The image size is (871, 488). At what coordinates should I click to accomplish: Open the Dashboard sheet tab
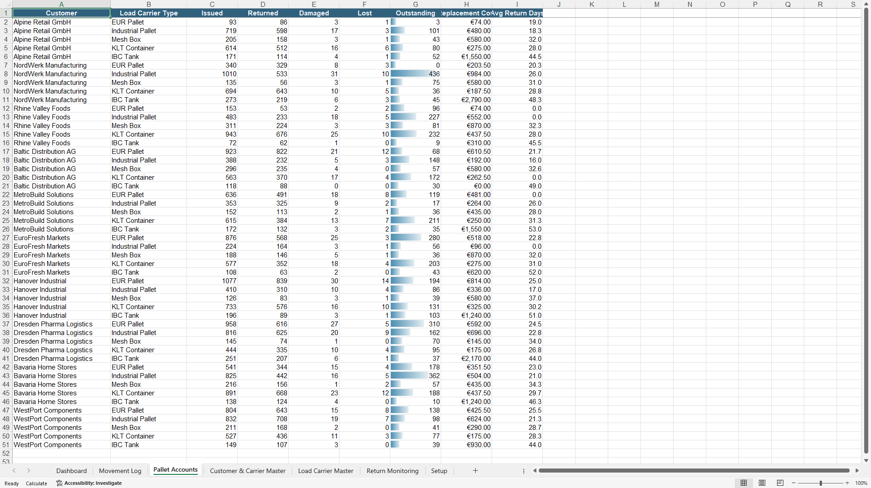[71, 471]
